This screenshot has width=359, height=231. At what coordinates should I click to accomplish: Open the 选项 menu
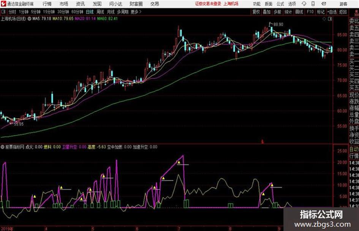pos(292,4)
